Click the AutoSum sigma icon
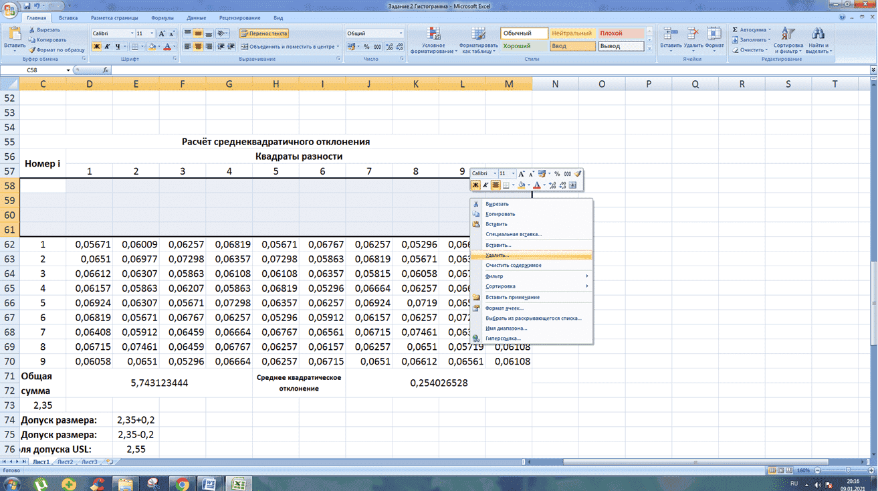 click(x=736, y=30)
